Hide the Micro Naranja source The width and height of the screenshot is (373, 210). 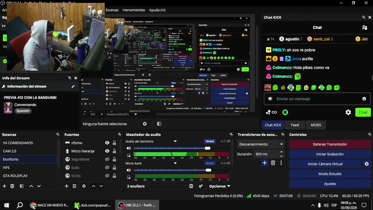click(x=107, y=151)
